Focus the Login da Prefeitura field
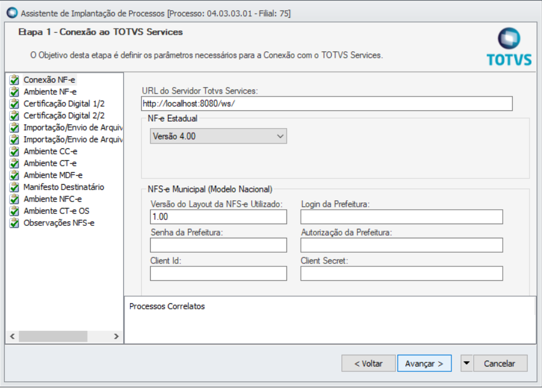This screenshot has width=542, height=388. [401, 217]
